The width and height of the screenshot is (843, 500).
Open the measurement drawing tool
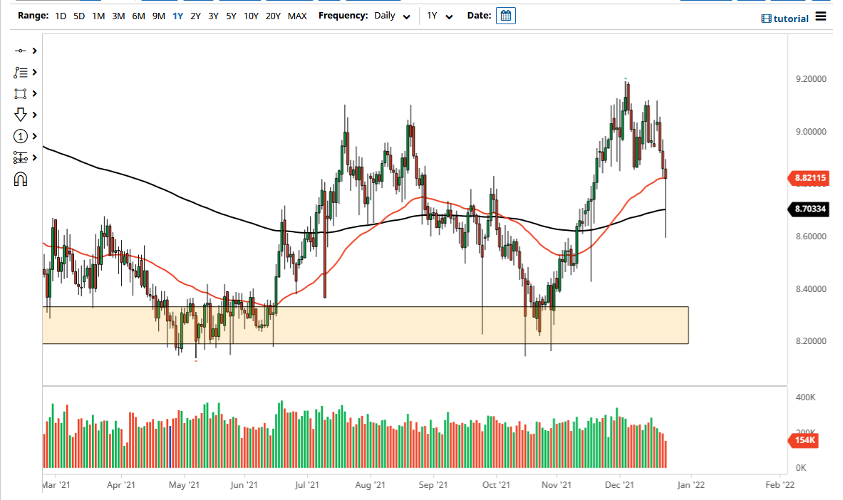point(20,157)
